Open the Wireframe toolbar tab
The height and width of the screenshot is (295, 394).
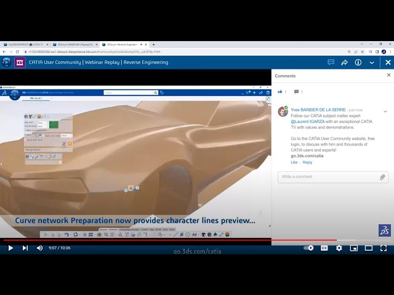click(113, 229)
